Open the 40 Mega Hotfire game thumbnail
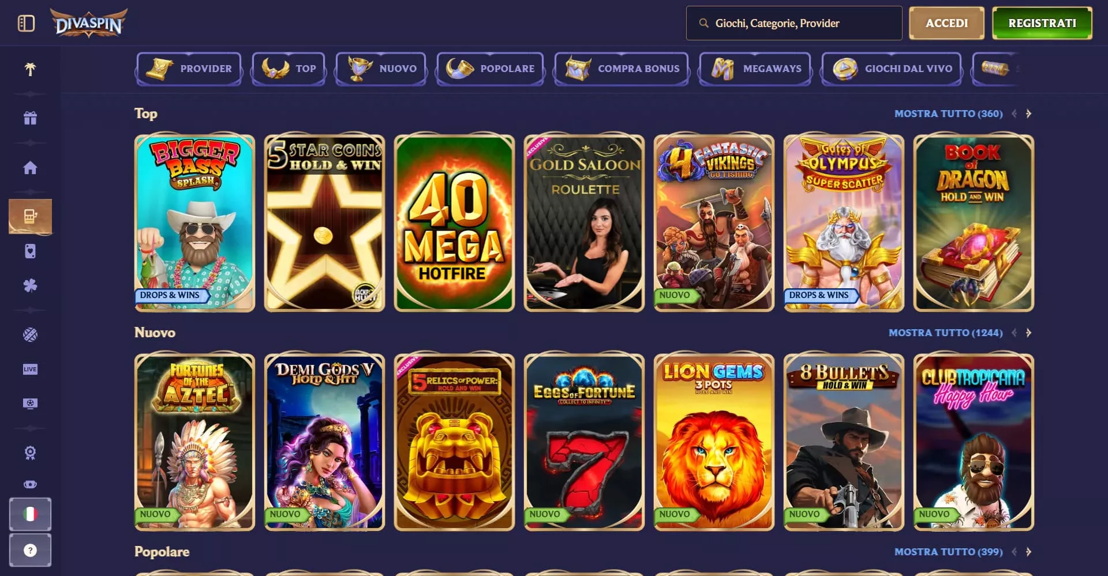This screenshot has width=1108, height=576. (454, 223)
